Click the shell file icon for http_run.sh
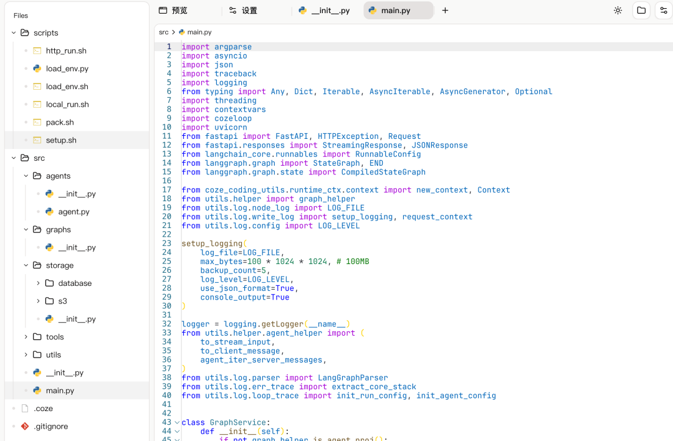This screenshot has width=673, height=441. pos(37,51)
